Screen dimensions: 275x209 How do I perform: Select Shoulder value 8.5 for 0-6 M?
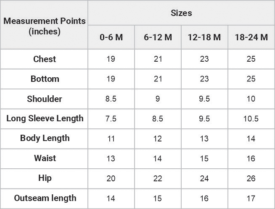pos(111,99)
